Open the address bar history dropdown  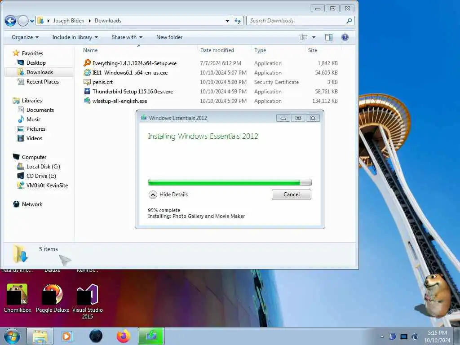pyautogui.click(x=227, y=21)
